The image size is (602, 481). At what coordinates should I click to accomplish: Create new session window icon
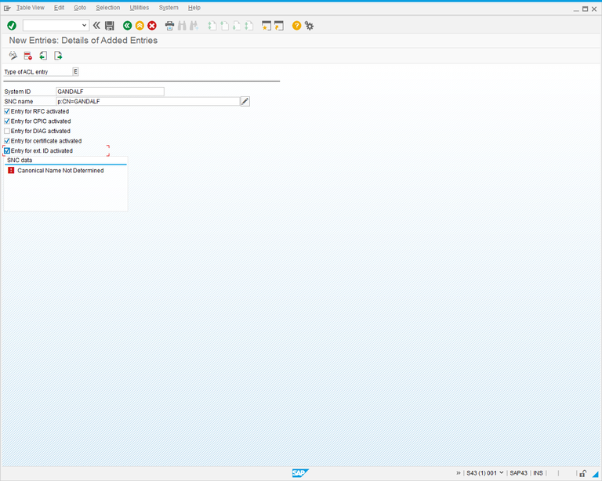point(266,26)
